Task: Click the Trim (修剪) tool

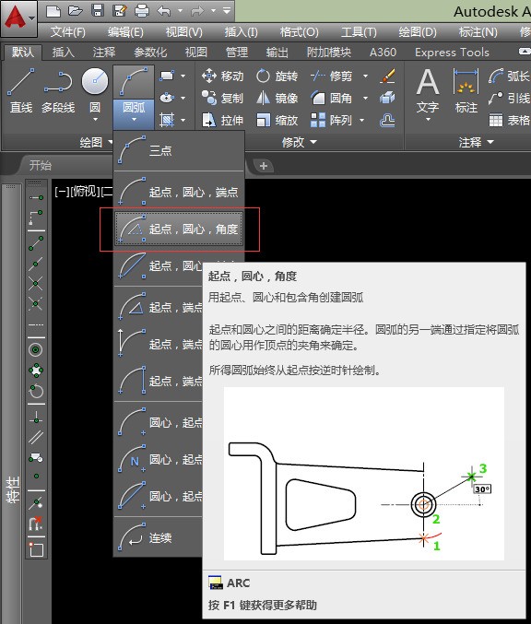Action: click(332, 76)
